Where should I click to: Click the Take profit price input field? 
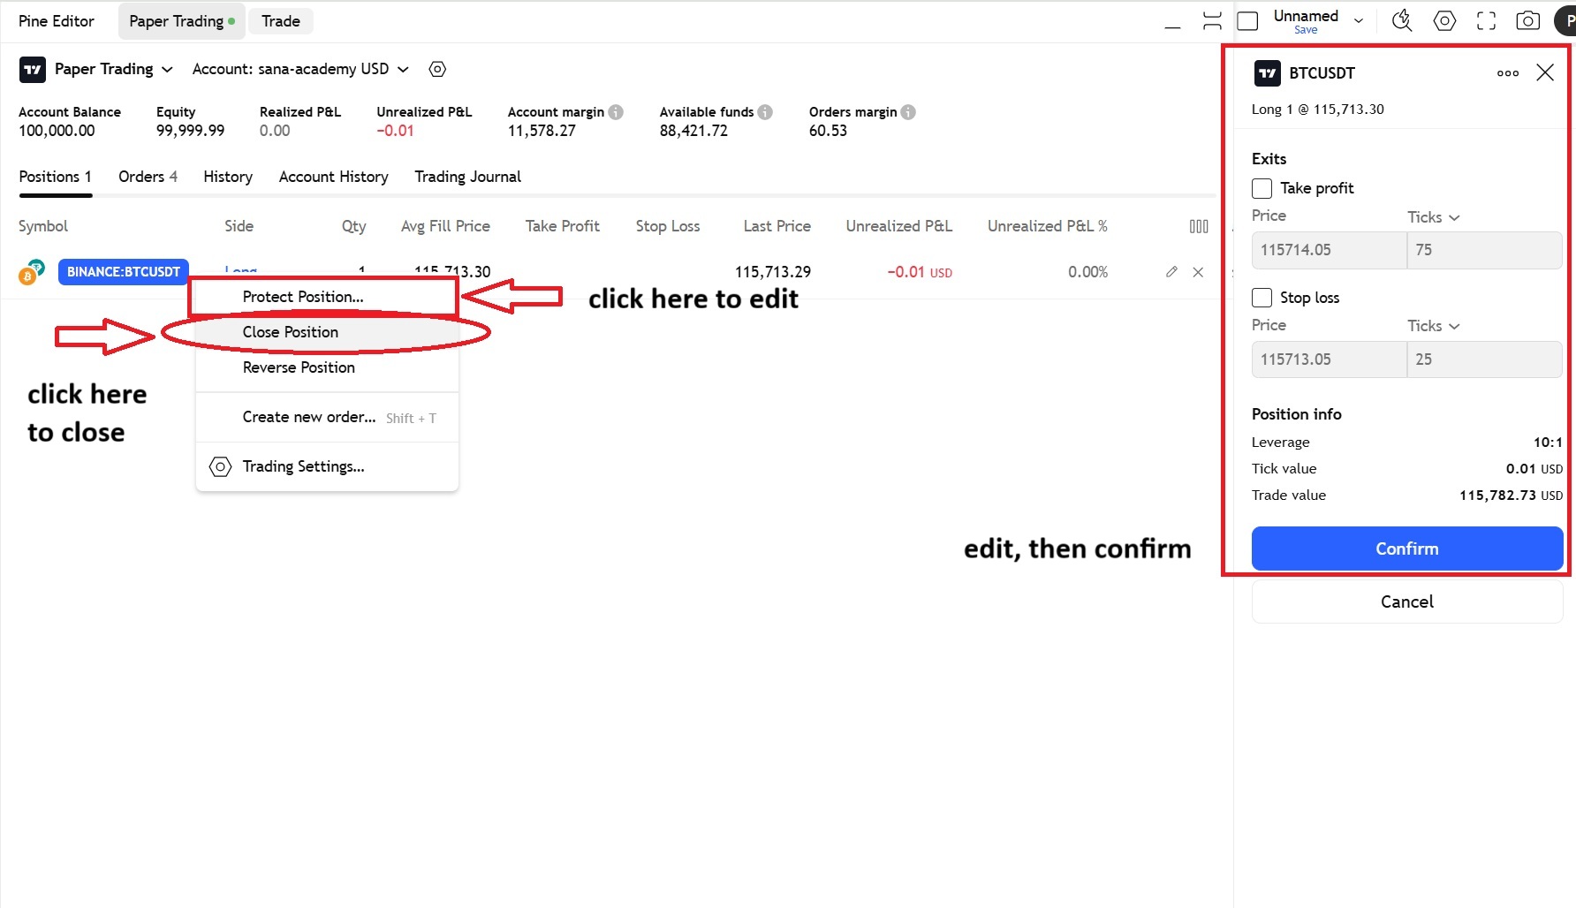1328,250
